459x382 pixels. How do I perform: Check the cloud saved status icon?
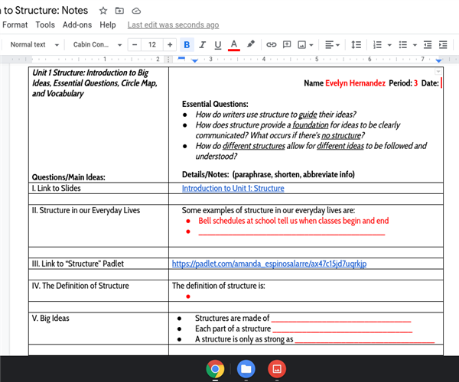(136, 11)
